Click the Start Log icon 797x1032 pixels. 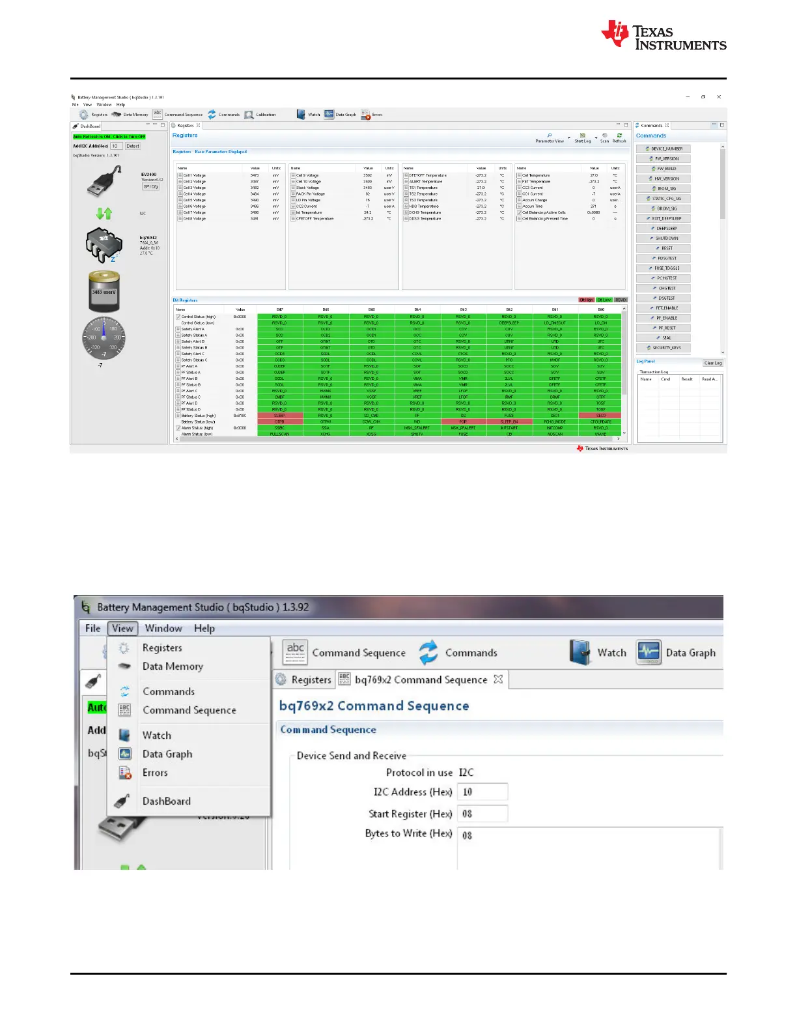(582, 136)
